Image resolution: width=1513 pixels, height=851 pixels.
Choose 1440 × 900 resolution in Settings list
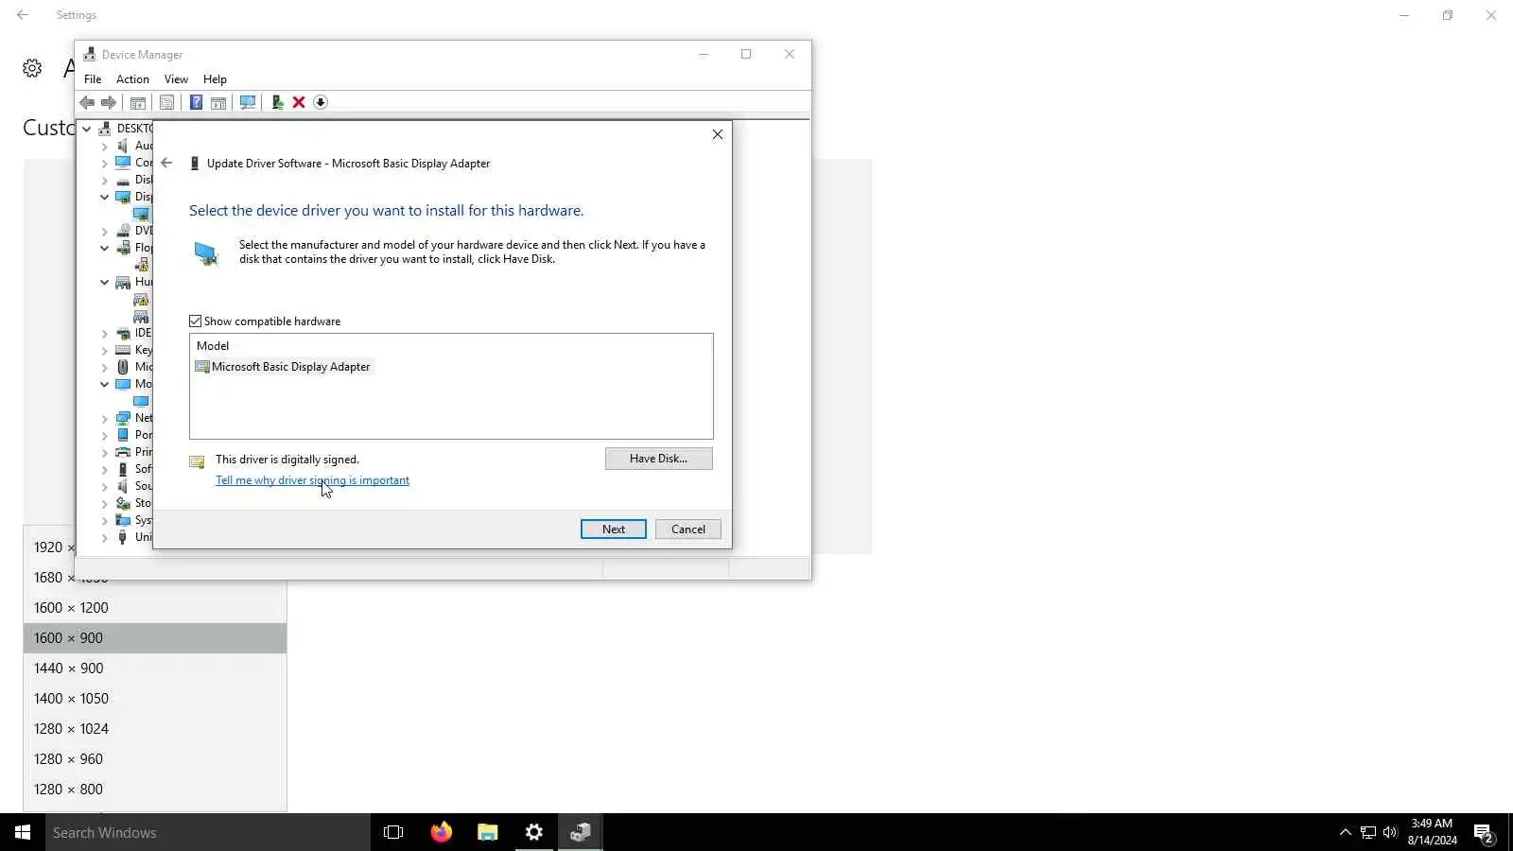coord(155,669)
